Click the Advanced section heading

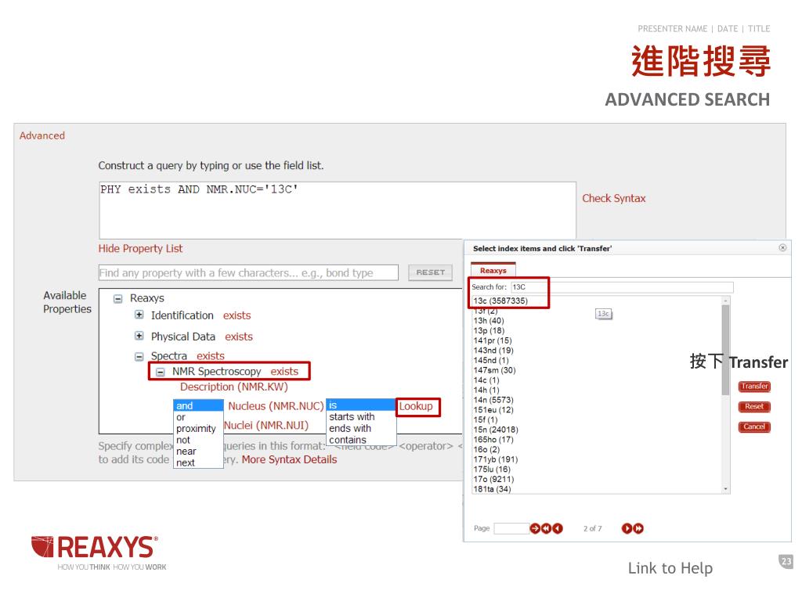42,135
